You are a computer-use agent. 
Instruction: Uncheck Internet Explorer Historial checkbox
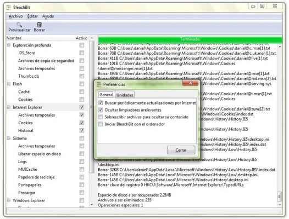pyautogui.click(x=82, y=130)
